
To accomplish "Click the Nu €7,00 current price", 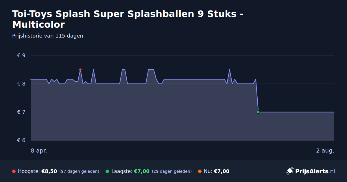I will point(222,171).
